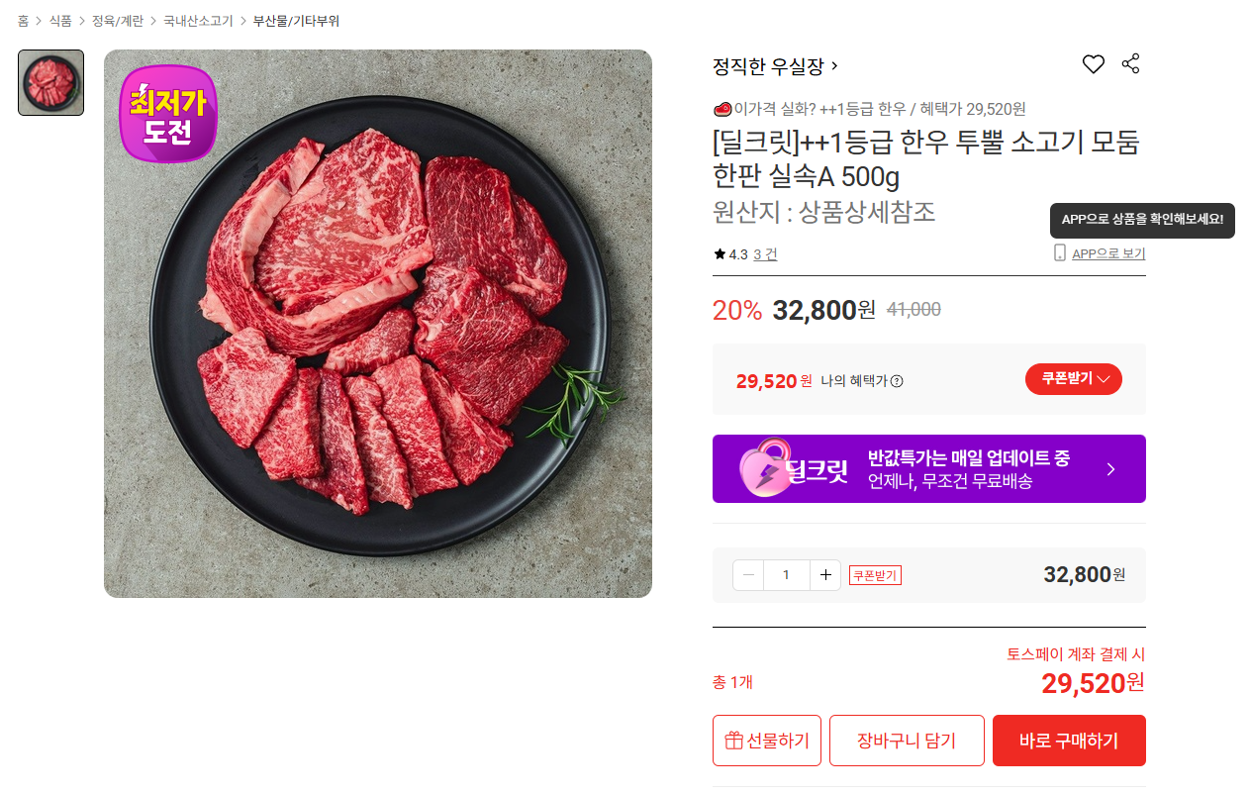Viewport: 1250px width, 793px height.
Task: Open the 3 건 reviews link
Action: 765,254
